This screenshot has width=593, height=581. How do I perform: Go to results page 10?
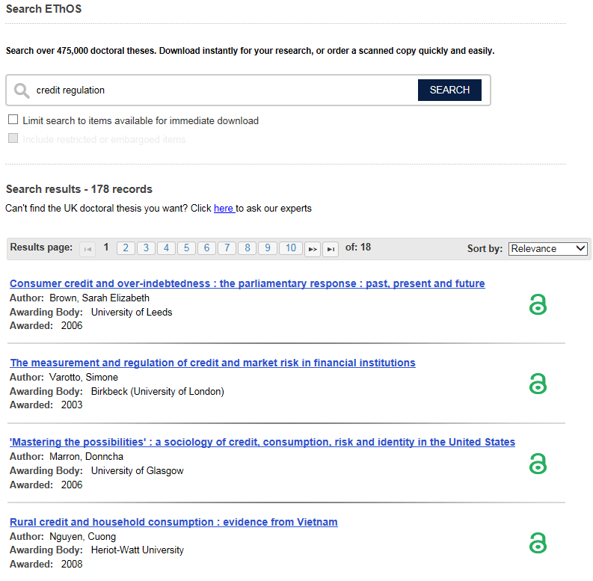(290, 248)
